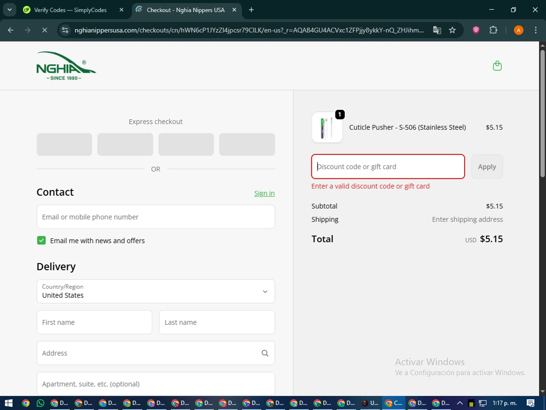
Task: Click the scrollbar down arrow
Action: click(542, 392)
